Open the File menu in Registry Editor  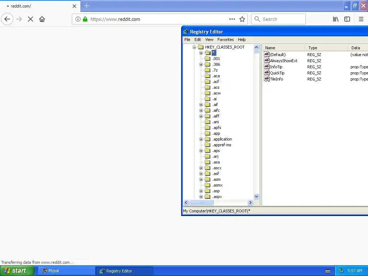pyautogui.click(x=187, y=40)
